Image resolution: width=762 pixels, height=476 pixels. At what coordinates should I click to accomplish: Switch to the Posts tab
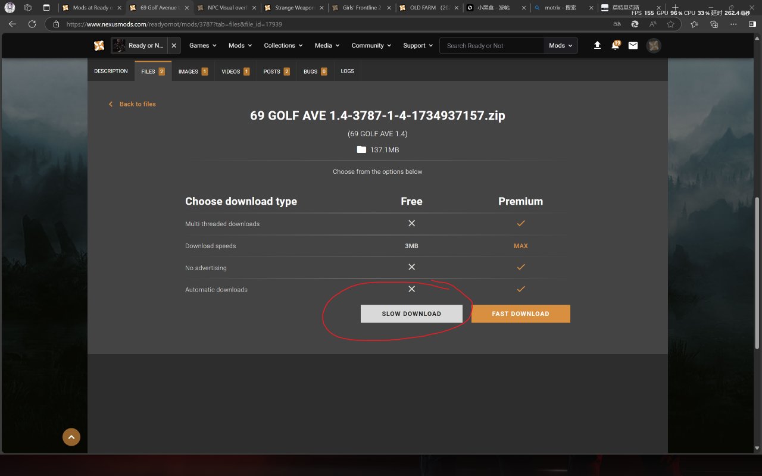coord(276,71)
